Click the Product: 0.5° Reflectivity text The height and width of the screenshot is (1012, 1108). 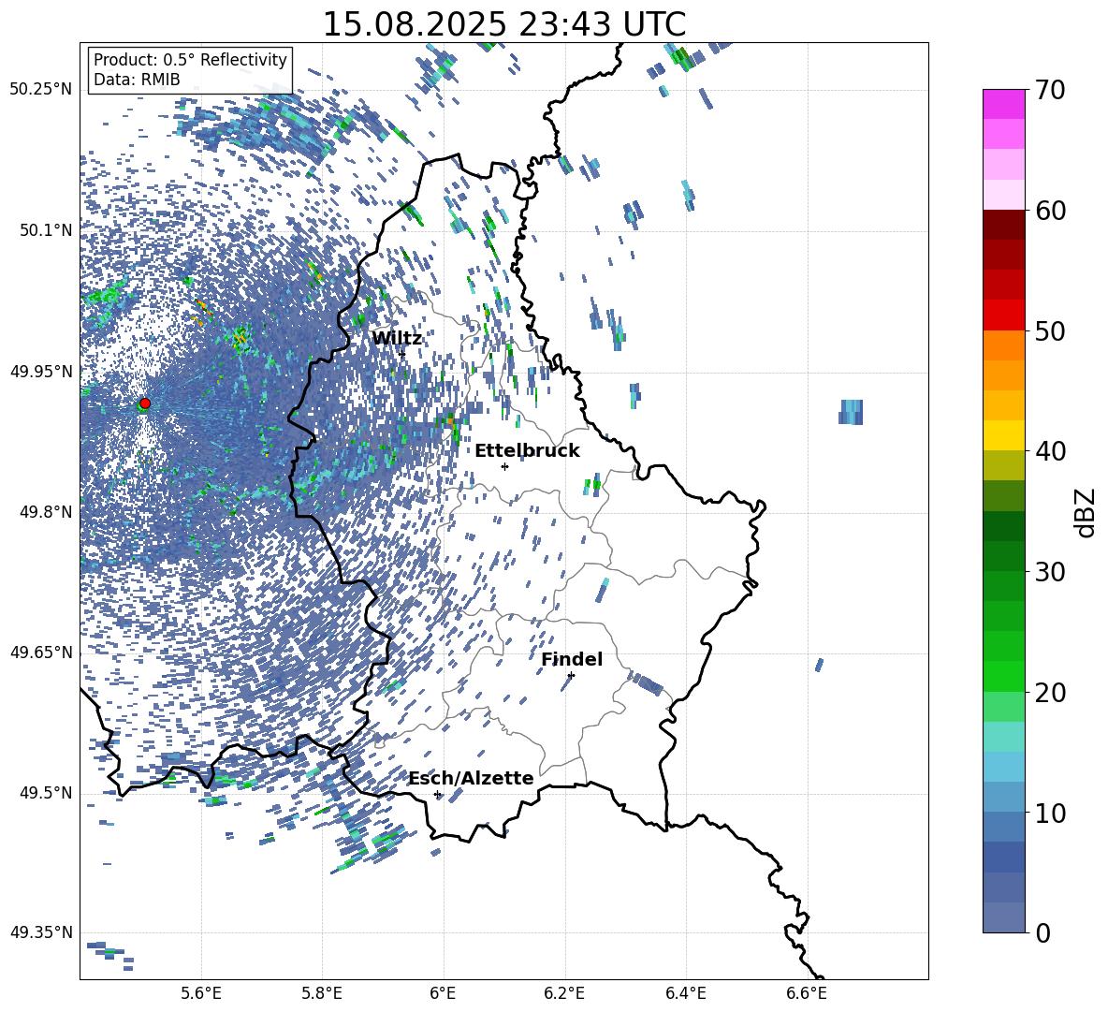190,60
